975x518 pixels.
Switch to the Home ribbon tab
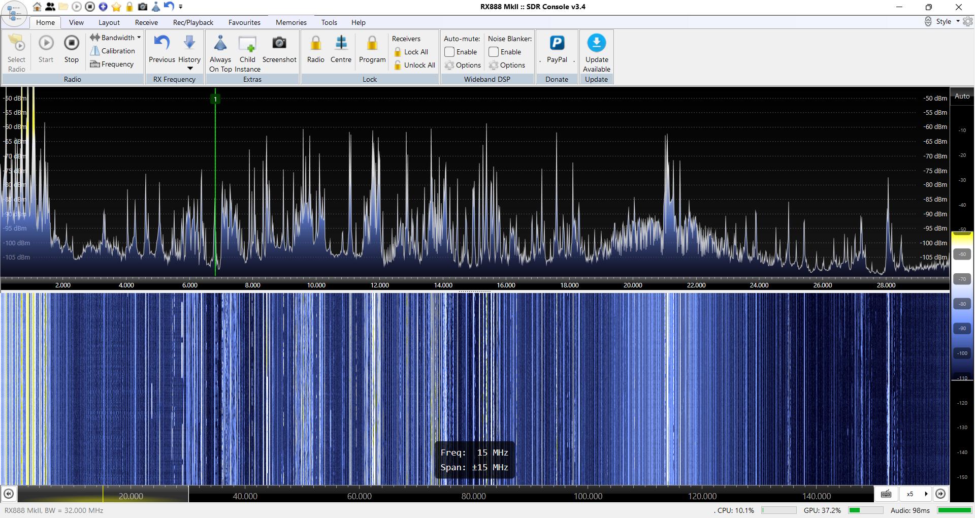click(45, 22)
